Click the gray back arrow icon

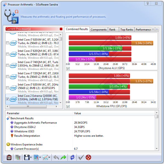click(x=56, y=157)
